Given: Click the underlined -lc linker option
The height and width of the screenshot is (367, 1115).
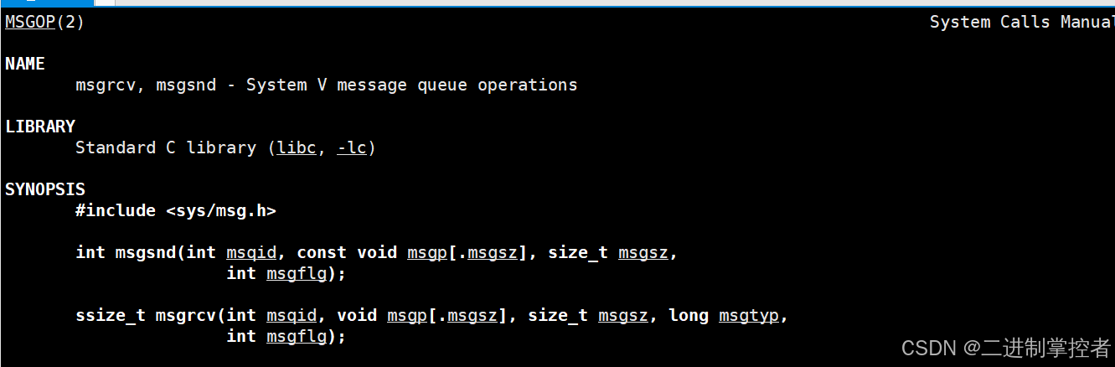Looking at the screenshot, I should [352, 147].
